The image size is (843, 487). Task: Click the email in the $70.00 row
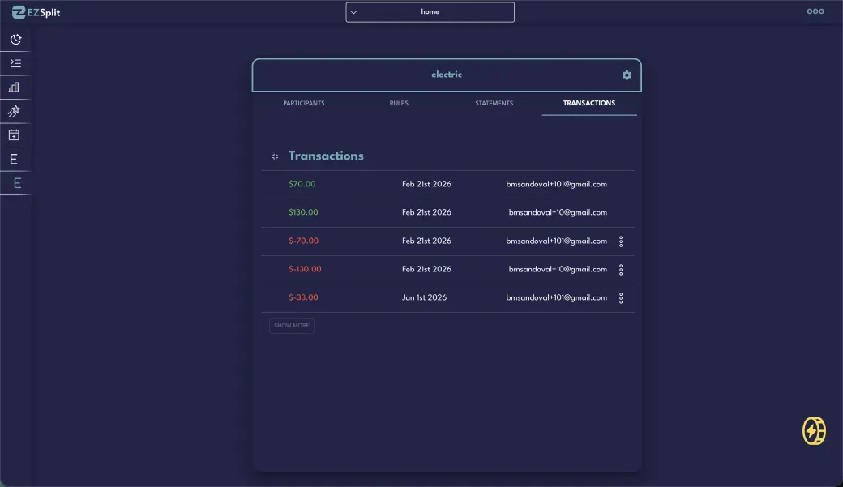pos(556,184)
